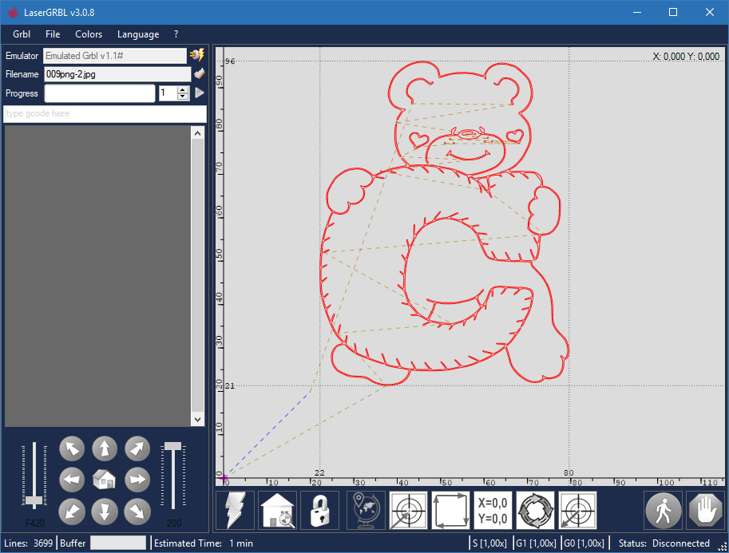This screenshot has width=729, height=553.
Task: Click the Emulated Grbl v1.1# field
Action: [x=115, y=56]
